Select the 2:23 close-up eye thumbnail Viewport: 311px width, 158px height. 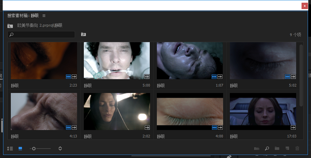click(x=44, y=61)
